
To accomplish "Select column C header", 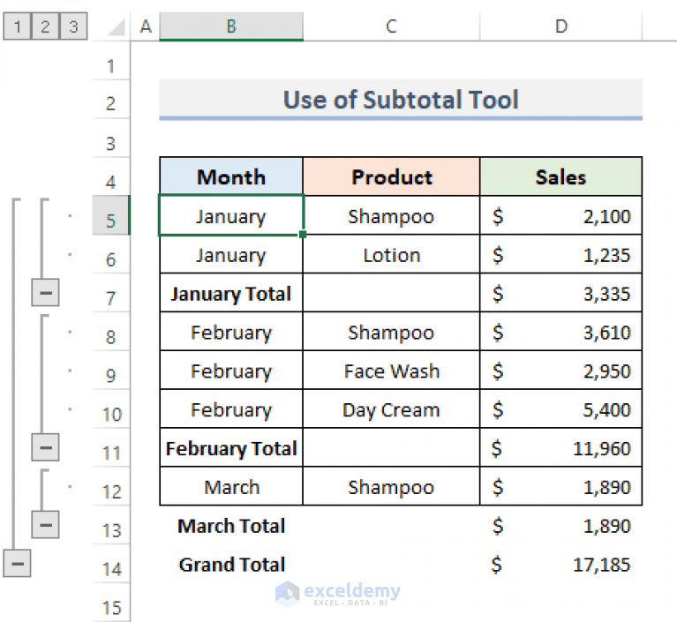I will pos(391,26).
